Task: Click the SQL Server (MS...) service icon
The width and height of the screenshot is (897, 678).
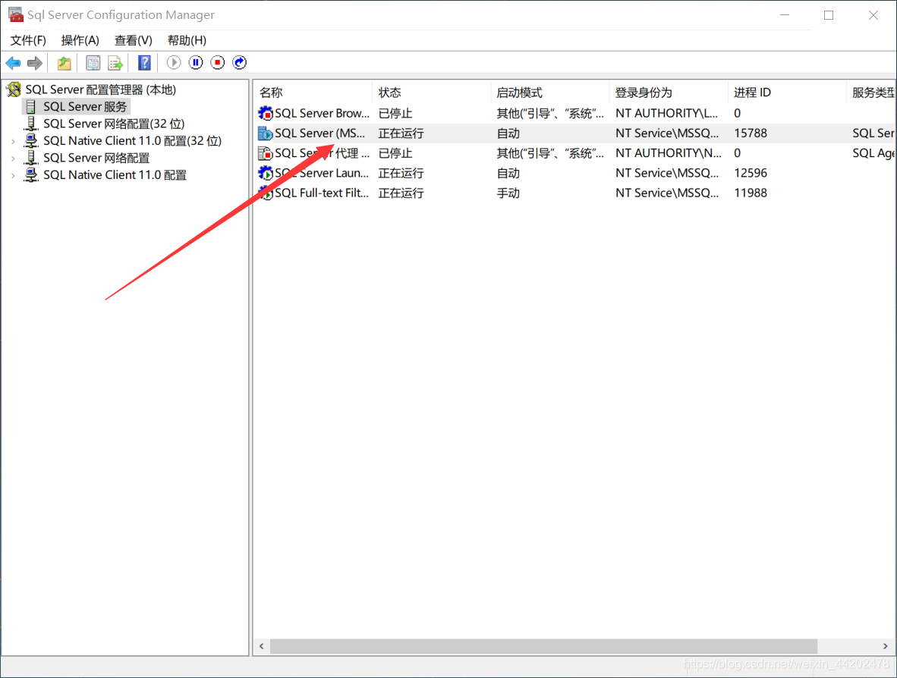Action: pos(265,133)
